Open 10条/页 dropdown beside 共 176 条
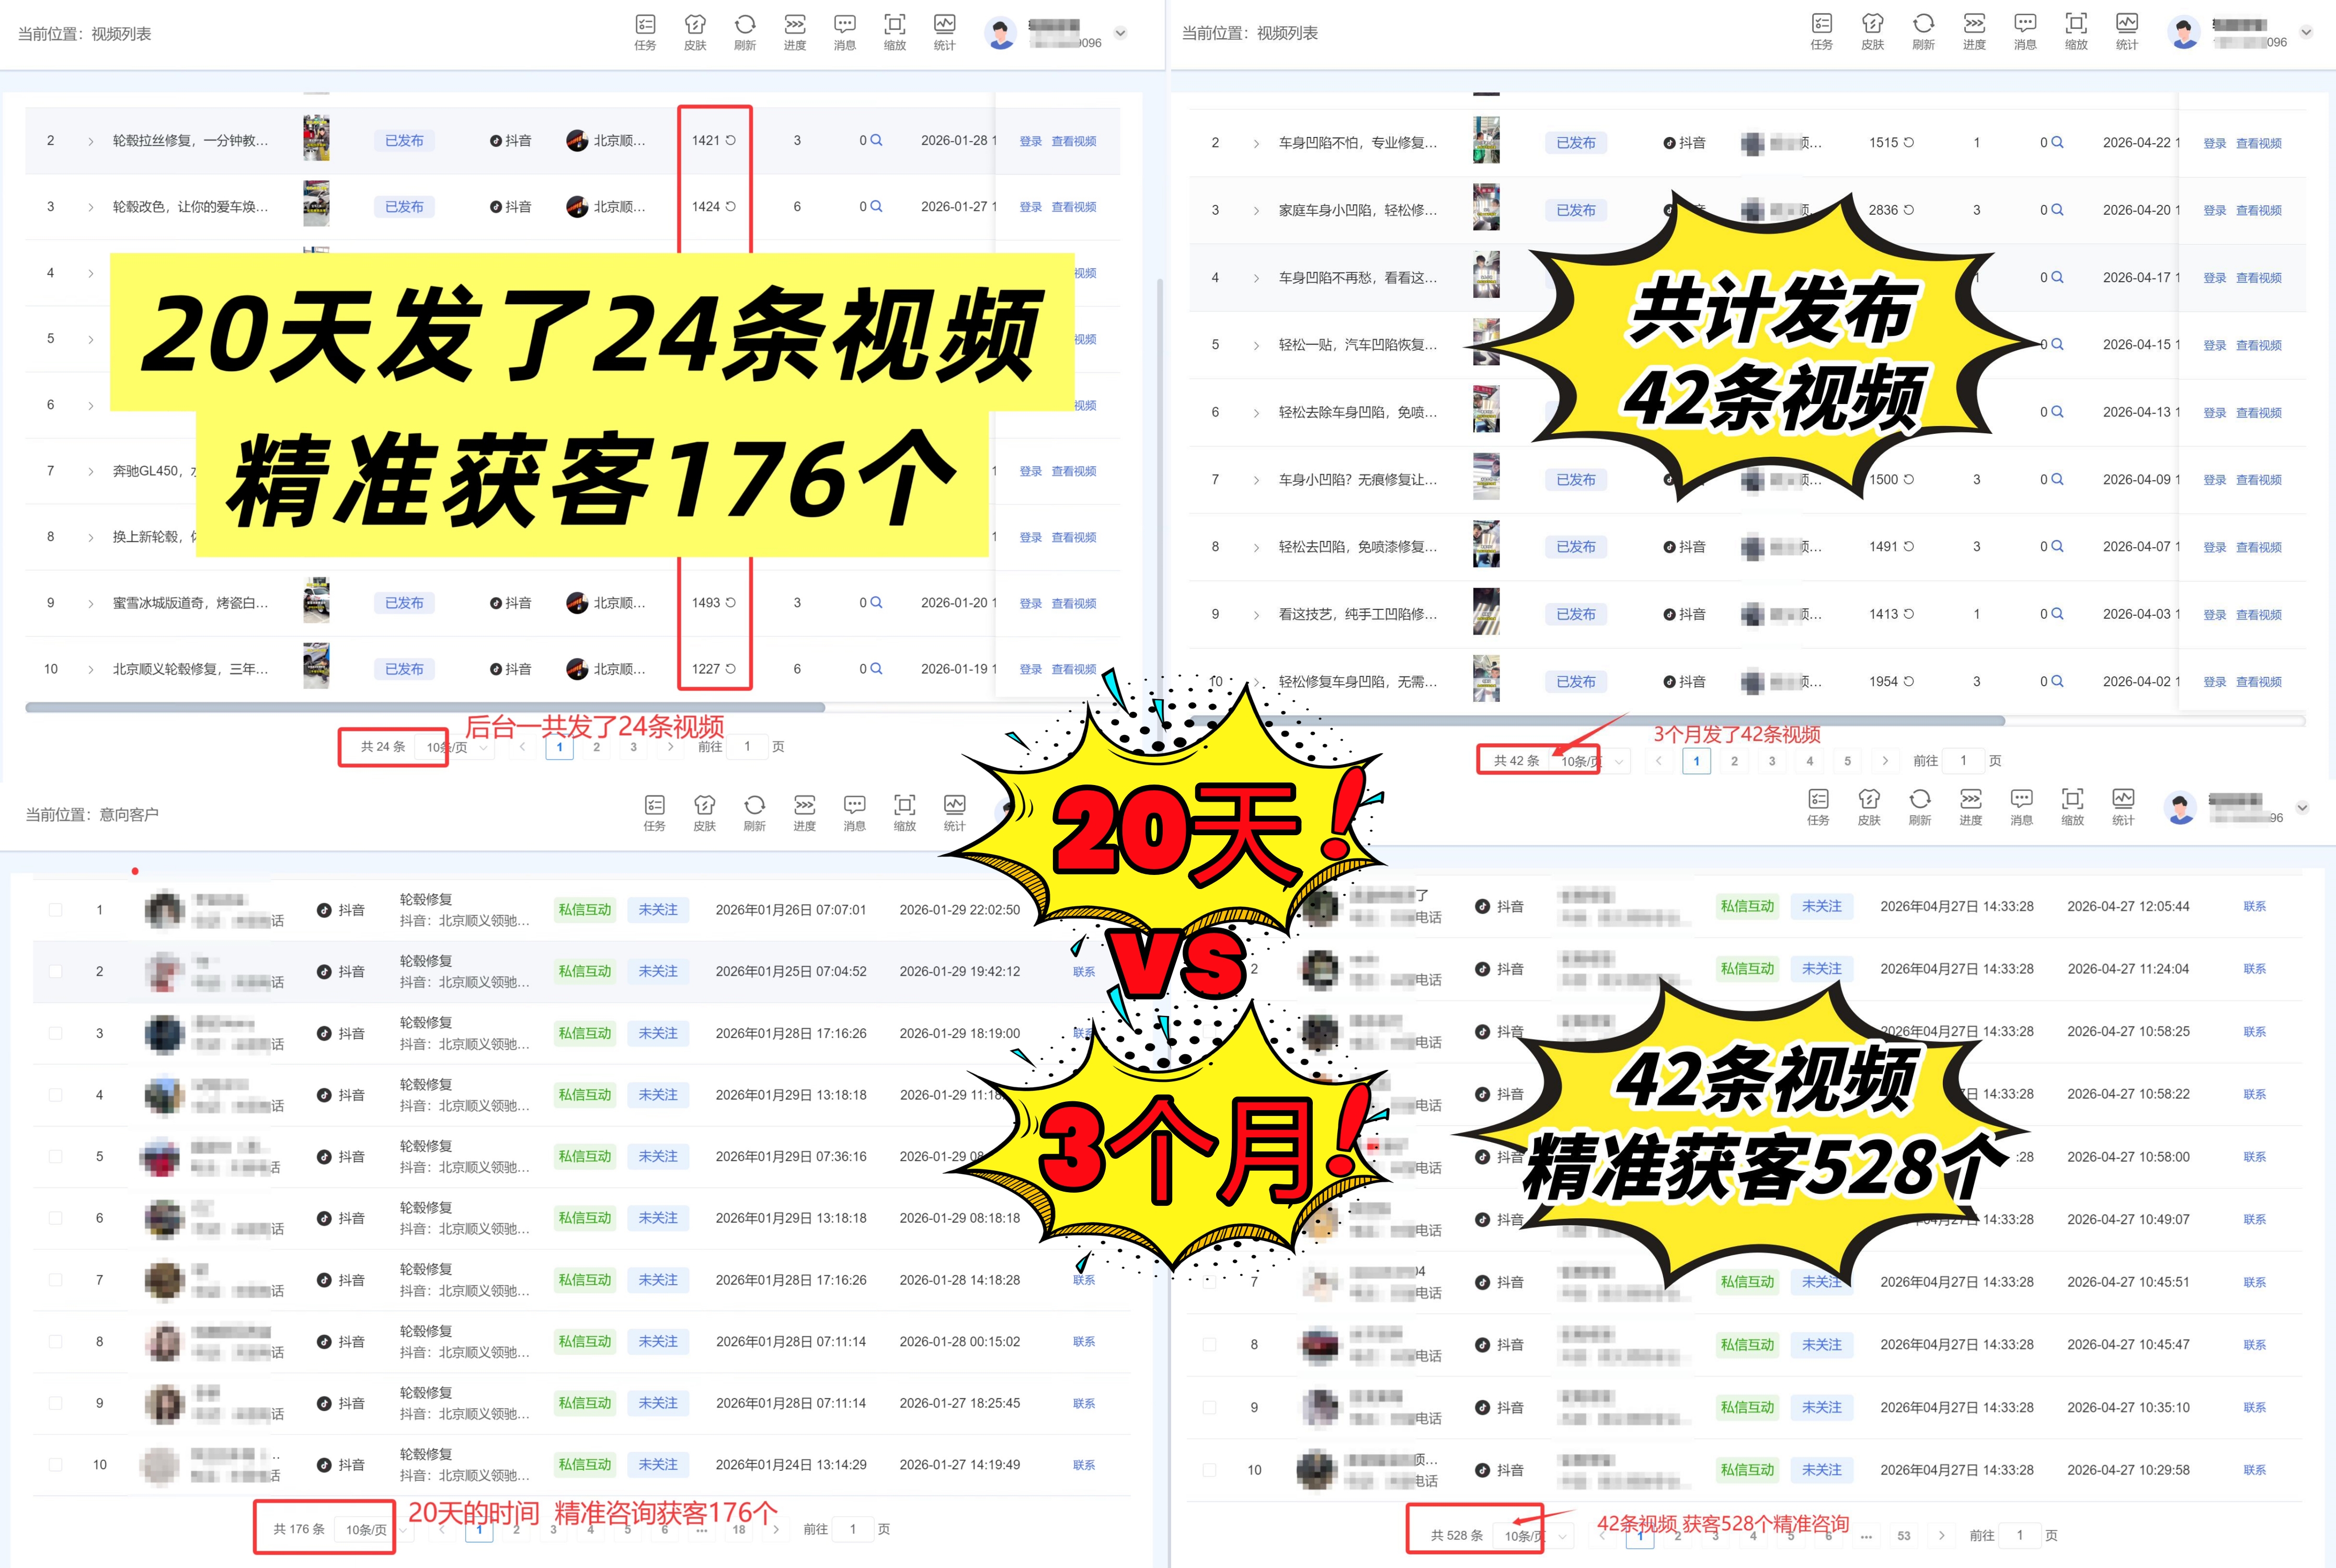Screen dimensions: 2336x1568 pyautogui.click(x=374, y=1529)
